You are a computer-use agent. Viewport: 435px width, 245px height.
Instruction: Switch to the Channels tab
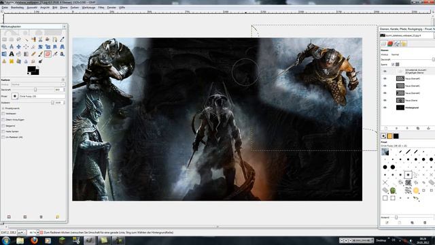tap(390, 44)
